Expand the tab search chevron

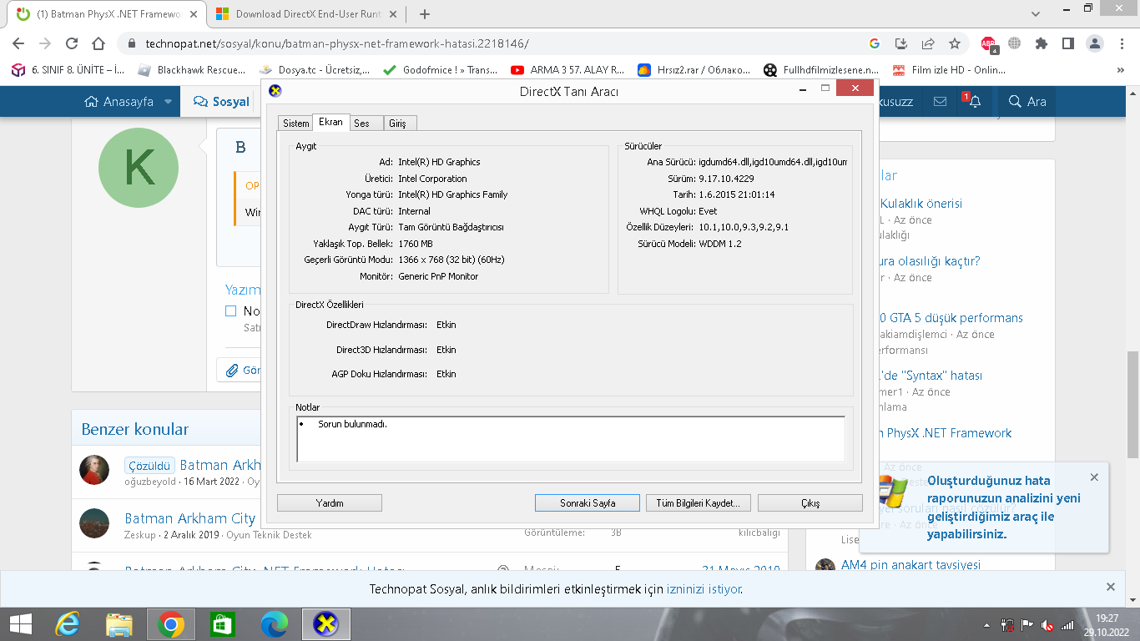(1035, 13)
